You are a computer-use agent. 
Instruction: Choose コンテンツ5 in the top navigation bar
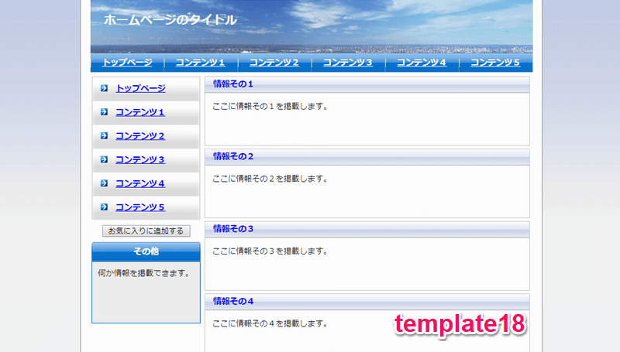[x=495, y=63]
